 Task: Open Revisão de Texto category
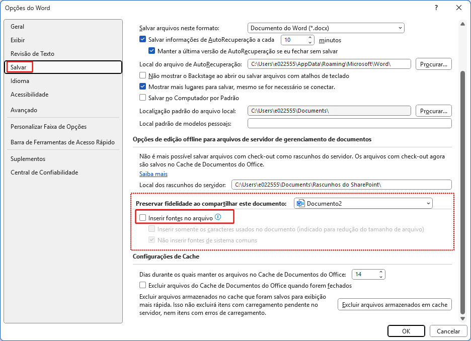coord(63,54)
